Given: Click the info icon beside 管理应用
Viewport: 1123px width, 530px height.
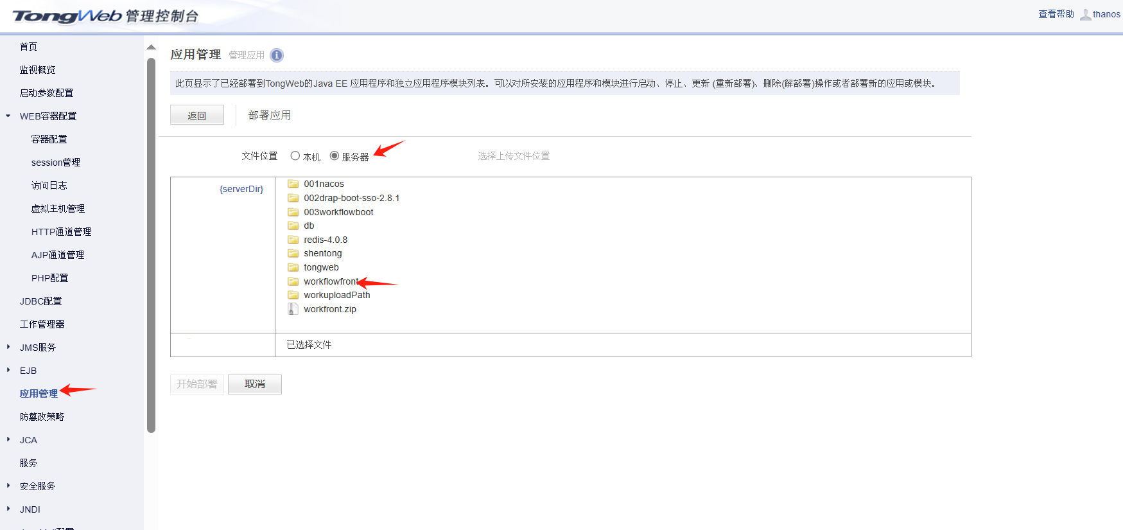Looking at the screenshot, I should click(277, 55).
